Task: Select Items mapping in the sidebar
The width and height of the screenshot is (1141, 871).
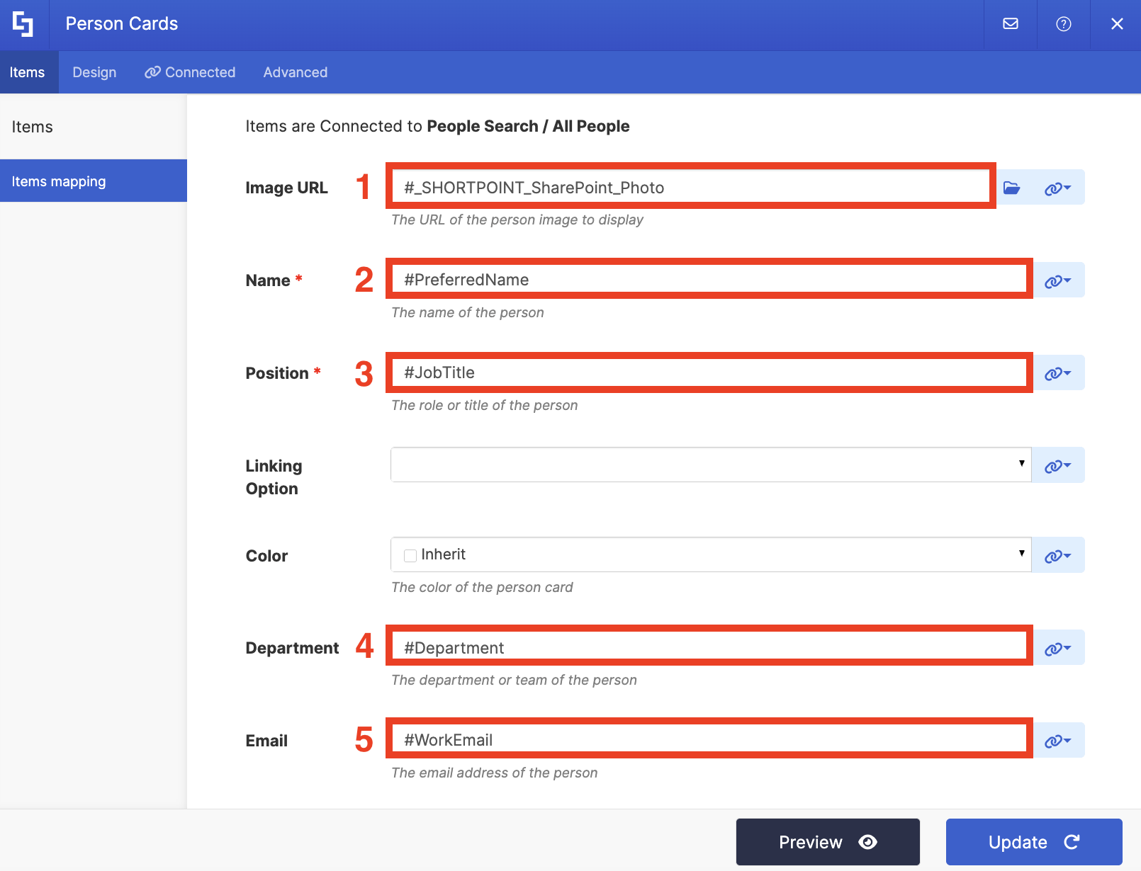Action: (x=93, y=181)
